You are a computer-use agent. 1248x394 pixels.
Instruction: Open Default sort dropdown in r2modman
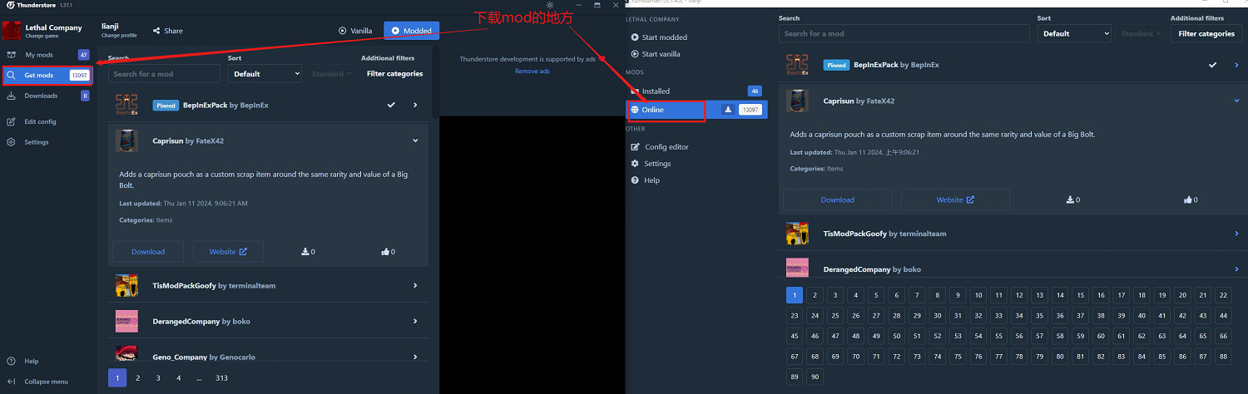1074,33
